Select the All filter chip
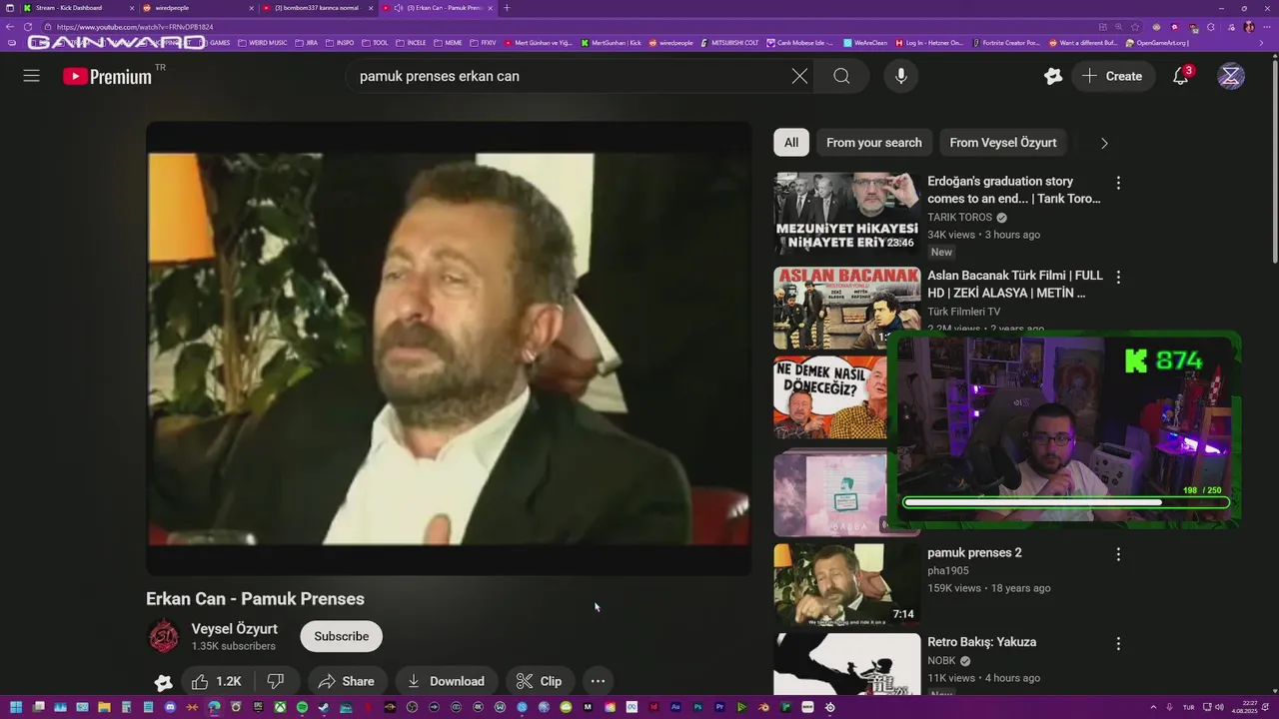 pos(791,143)
